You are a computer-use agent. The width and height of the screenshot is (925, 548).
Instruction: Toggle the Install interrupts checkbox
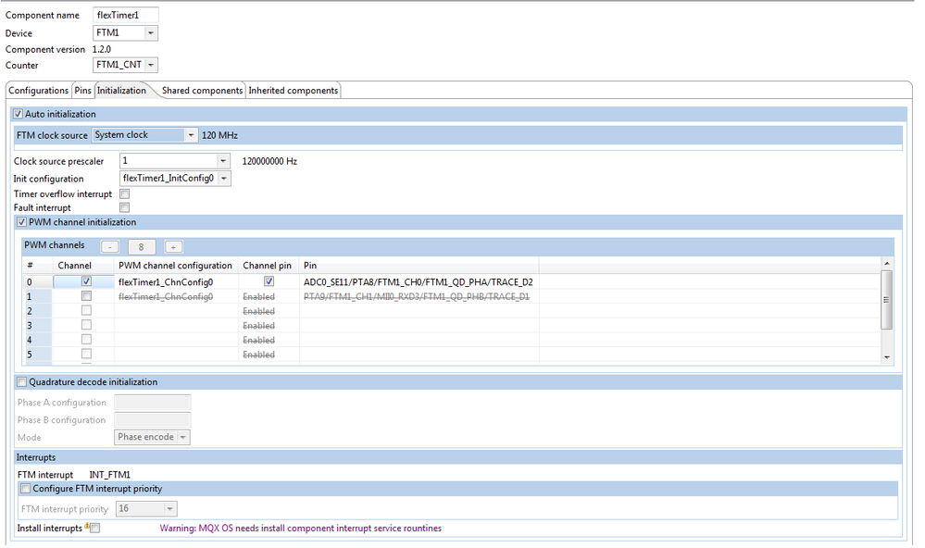95,528
